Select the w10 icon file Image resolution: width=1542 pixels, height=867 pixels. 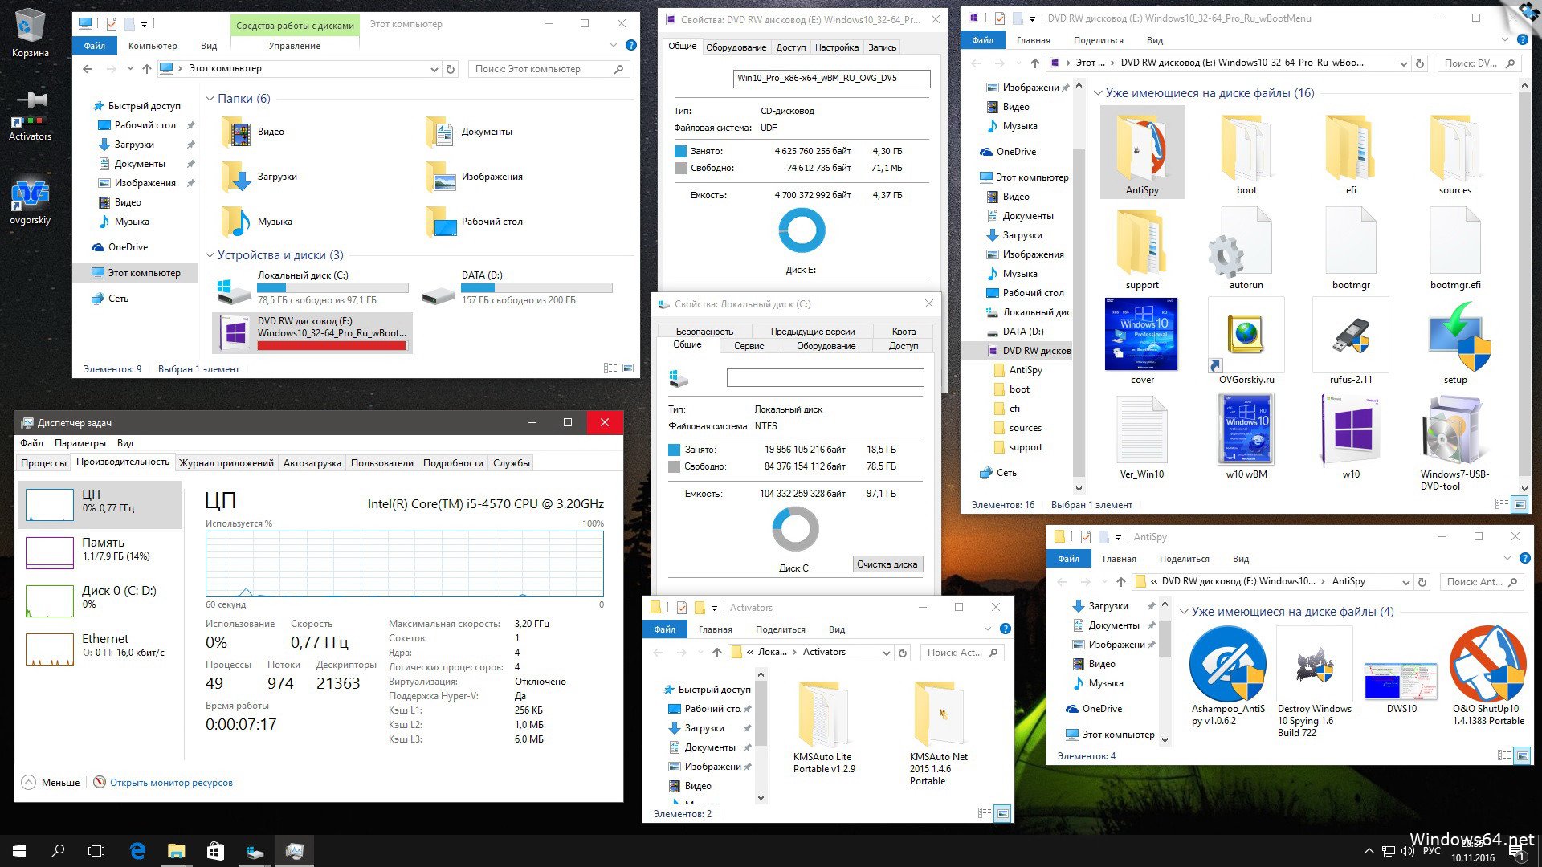point(1351,436)
